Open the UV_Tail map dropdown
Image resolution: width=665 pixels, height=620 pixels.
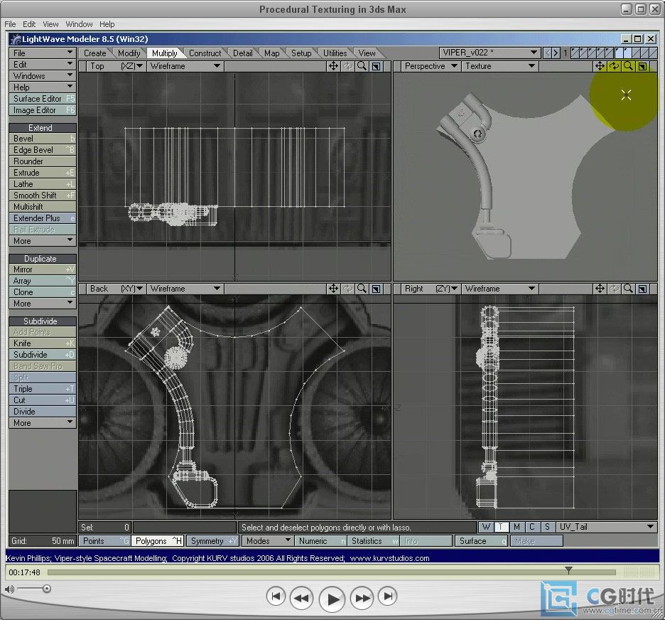607,527
